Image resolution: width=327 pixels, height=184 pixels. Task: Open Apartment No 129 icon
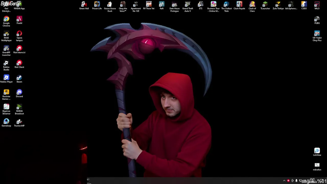136,7
